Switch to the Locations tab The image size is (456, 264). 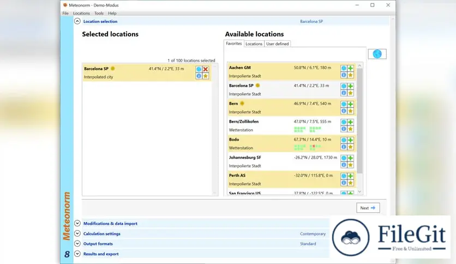(x=254, y=44)
